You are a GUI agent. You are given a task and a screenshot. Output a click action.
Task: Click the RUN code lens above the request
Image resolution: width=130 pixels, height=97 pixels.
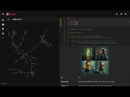[x=68, y=18]
